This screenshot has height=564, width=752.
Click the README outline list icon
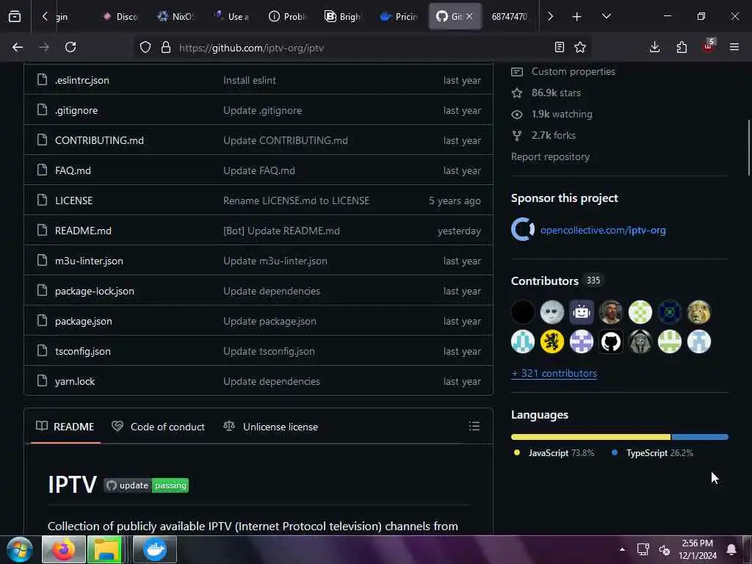474,426
